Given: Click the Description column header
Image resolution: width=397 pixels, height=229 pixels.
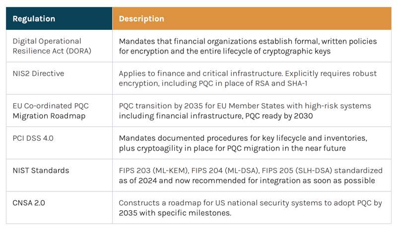Looking at the screenshot, I should [x=141, y=19].
